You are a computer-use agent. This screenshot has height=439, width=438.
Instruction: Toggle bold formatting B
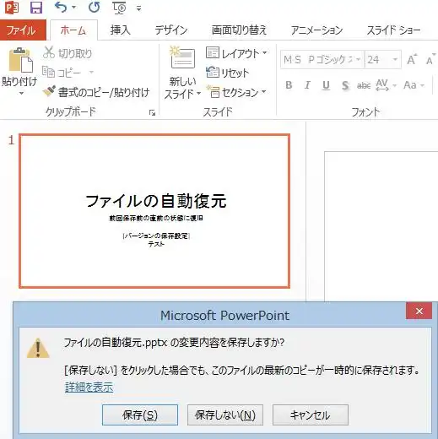click(x=289, y=85)
